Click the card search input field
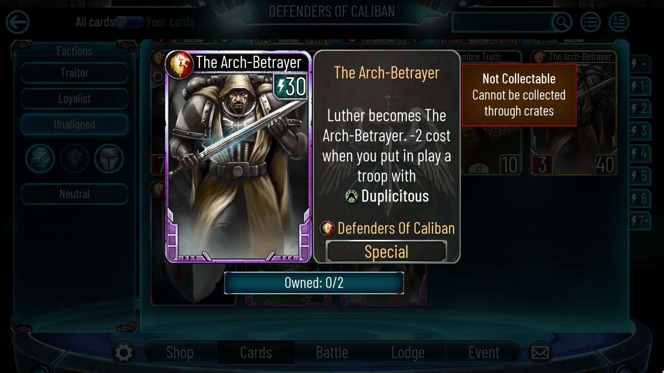Viewport: 664px width, 373px height. (x=503, y=22)
